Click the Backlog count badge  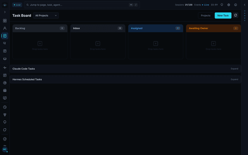click(x=62, y=28)
